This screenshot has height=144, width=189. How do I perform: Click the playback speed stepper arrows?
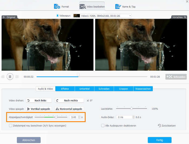click(x=79, y=117)
